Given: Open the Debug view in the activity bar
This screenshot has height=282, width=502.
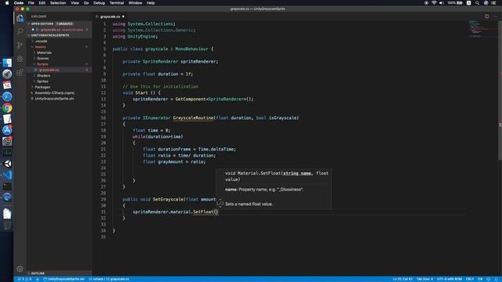Looking at the screenshot, I should coord(20,59).
